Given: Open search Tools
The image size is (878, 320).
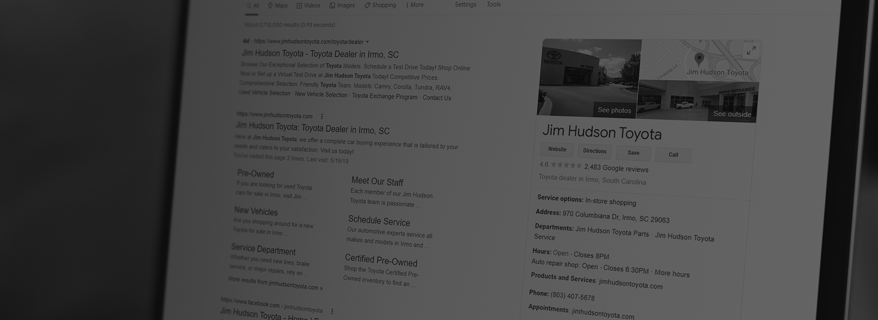Looking at the screenshot, I should coord(493,5).
